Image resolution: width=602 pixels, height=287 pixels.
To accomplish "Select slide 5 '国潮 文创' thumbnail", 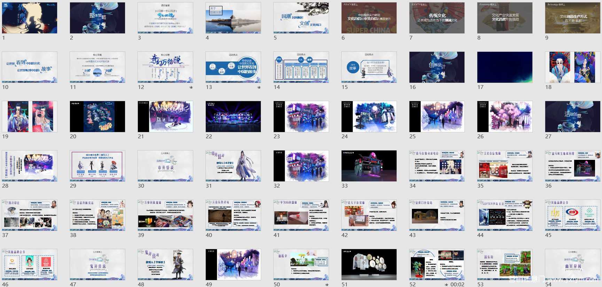I will (301, 18).
